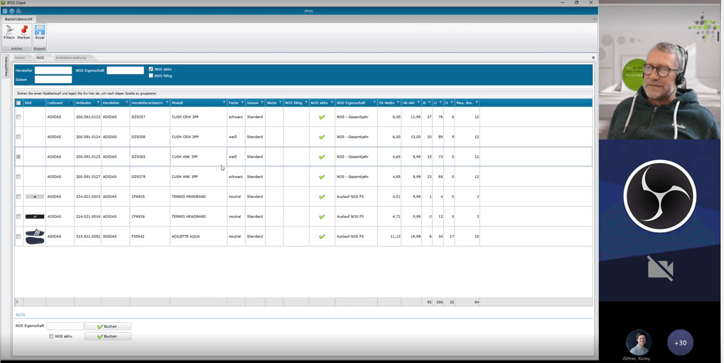Focus the Saison filter input field

tap(53, 80)
